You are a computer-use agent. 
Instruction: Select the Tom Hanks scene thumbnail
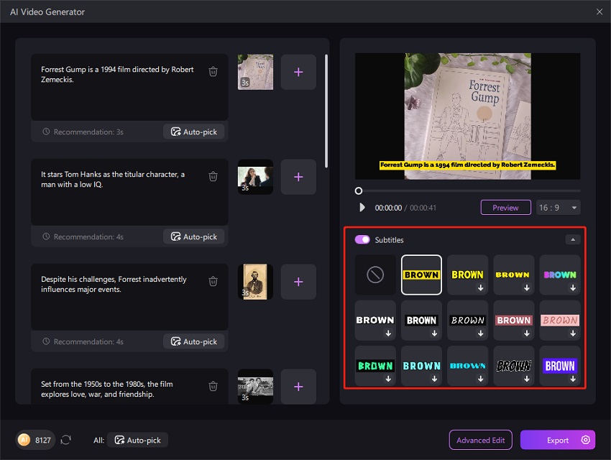point(256,177)
